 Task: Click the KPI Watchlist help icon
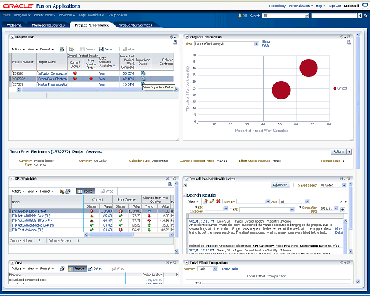pos(172,183)
